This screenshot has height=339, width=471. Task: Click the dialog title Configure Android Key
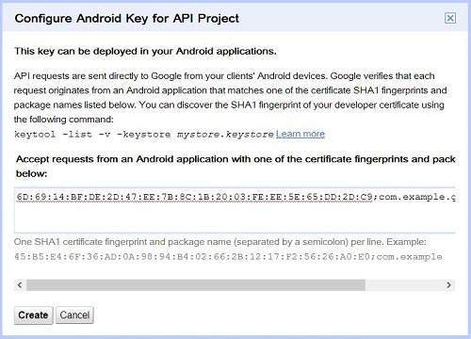point(126,19)
